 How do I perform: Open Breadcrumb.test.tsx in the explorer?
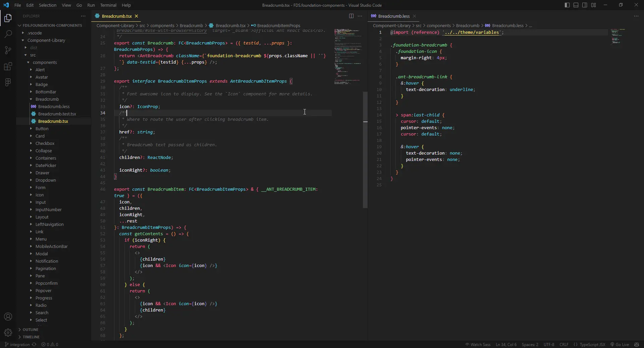[x=57, y=114]
